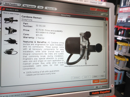This screenshot has height=97, width=130.
Task: Switch language with the Español button
Action: click(x=105, y=15)
